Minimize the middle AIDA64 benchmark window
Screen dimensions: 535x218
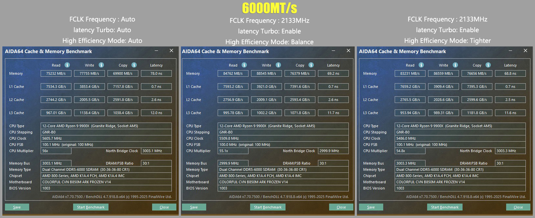pyautogui.click(x=333, y=51)
